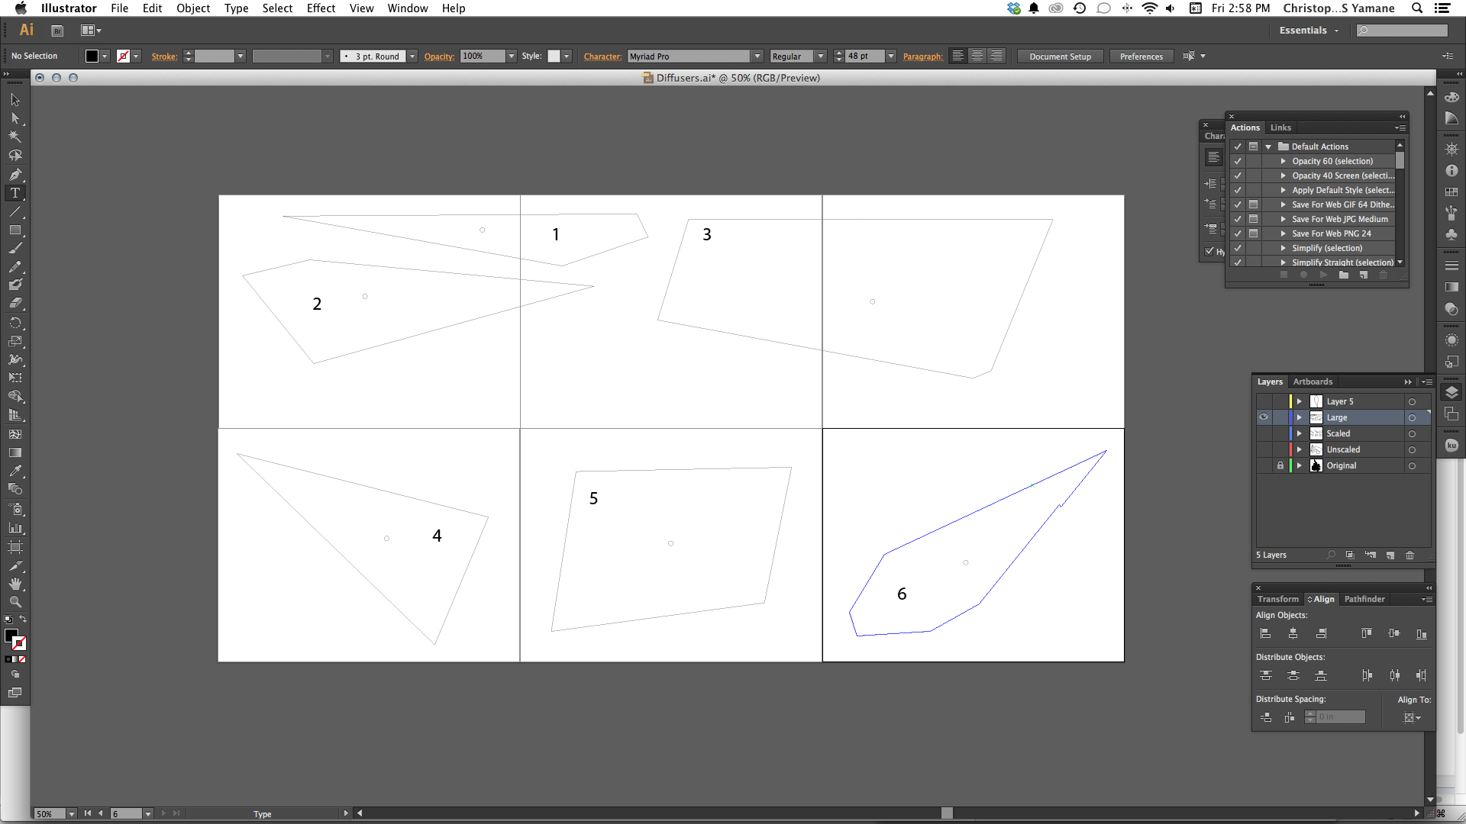The image size is (1466, 824).
Task: Click the Document Setup button
Action: coord(1060,56)
